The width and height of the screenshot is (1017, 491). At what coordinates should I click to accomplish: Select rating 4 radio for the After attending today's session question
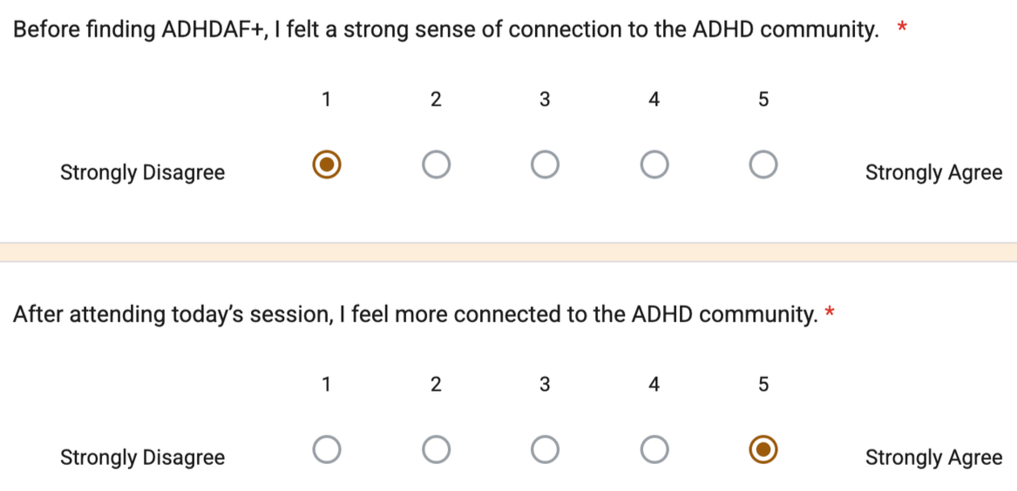tap(654, 449)
